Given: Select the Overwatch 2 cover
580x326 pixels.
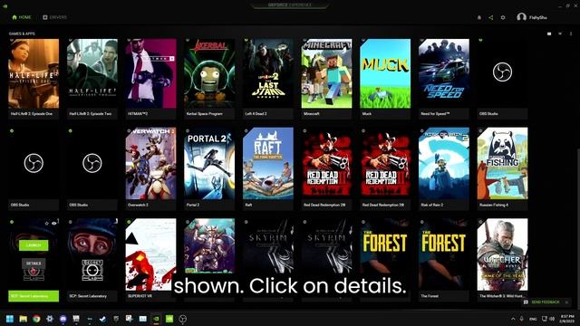Looking at the screenshot, I should (151, 164).
